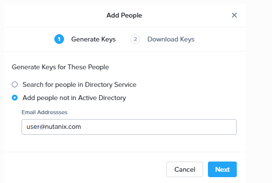Click the word 'Generate' in step one label

(x=85, y=39)
